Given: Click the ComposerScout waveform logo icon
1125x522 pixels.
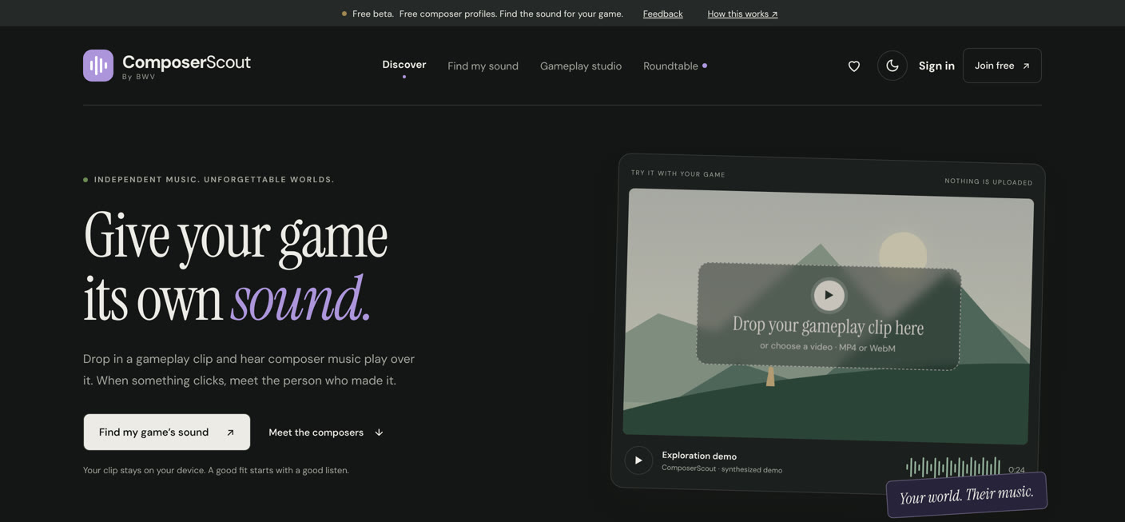Looking at the screenshot, I should click(x=98, y=66).
